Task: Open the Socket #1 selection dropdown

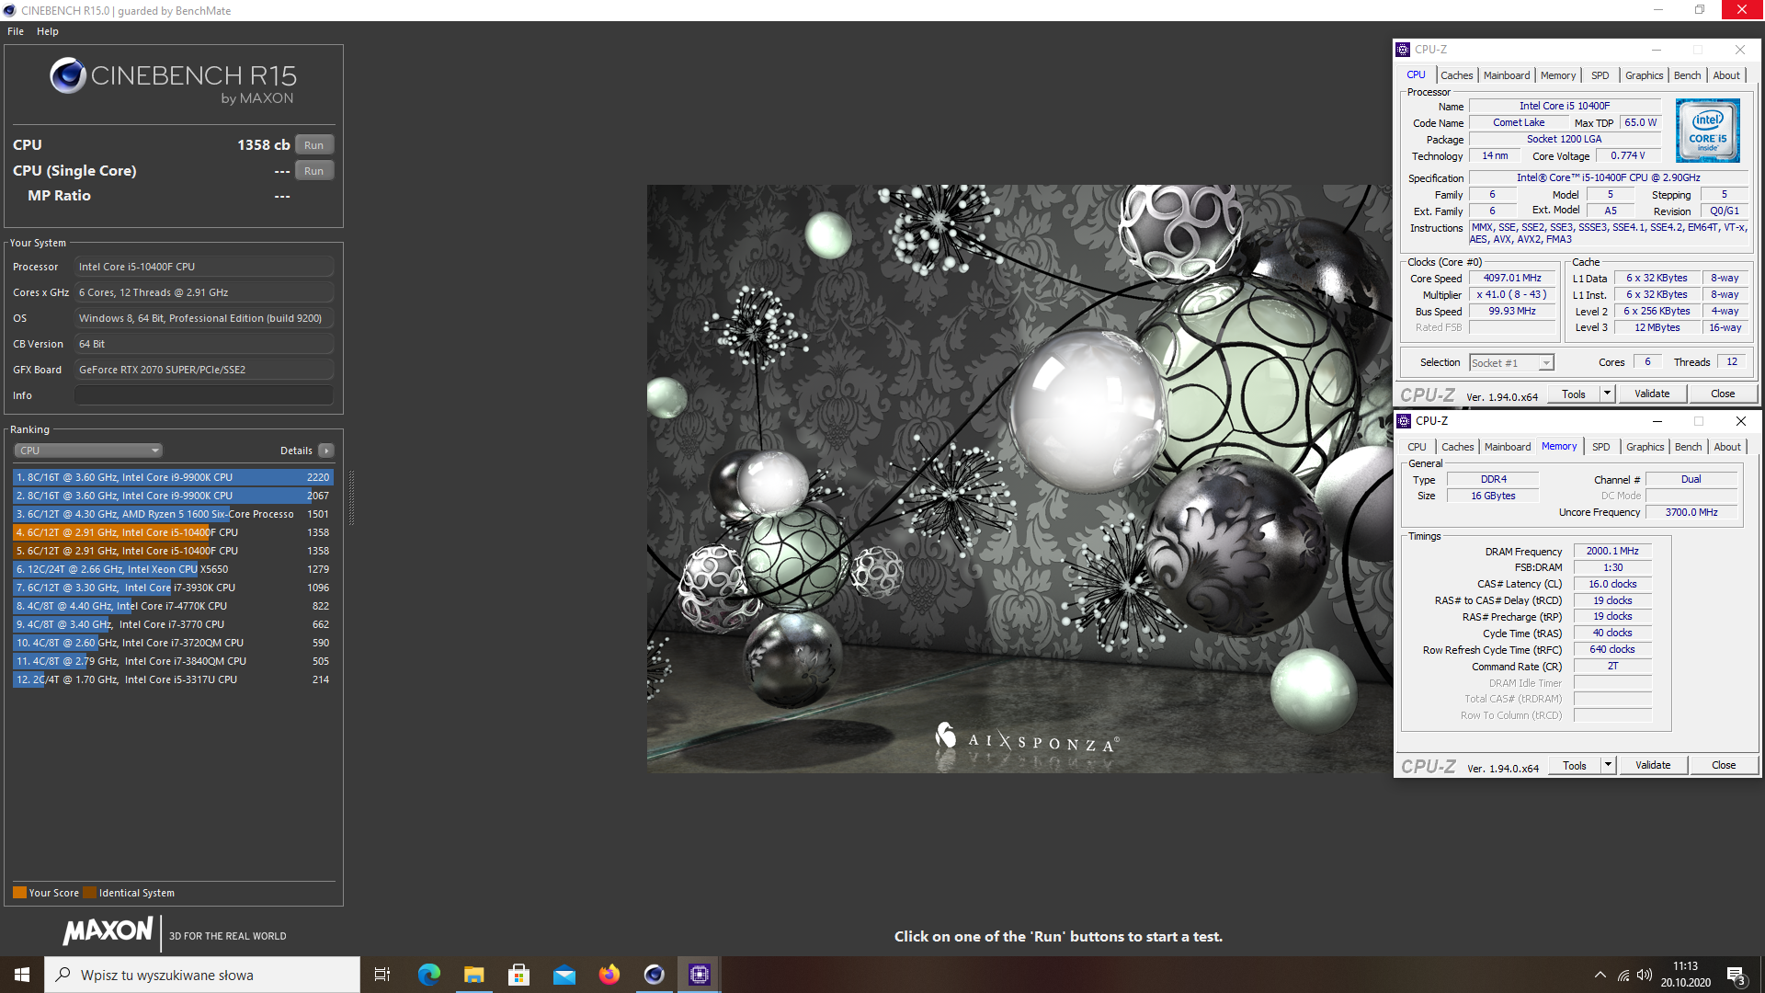Action: pyautogui.click(x=1511, y=363)
